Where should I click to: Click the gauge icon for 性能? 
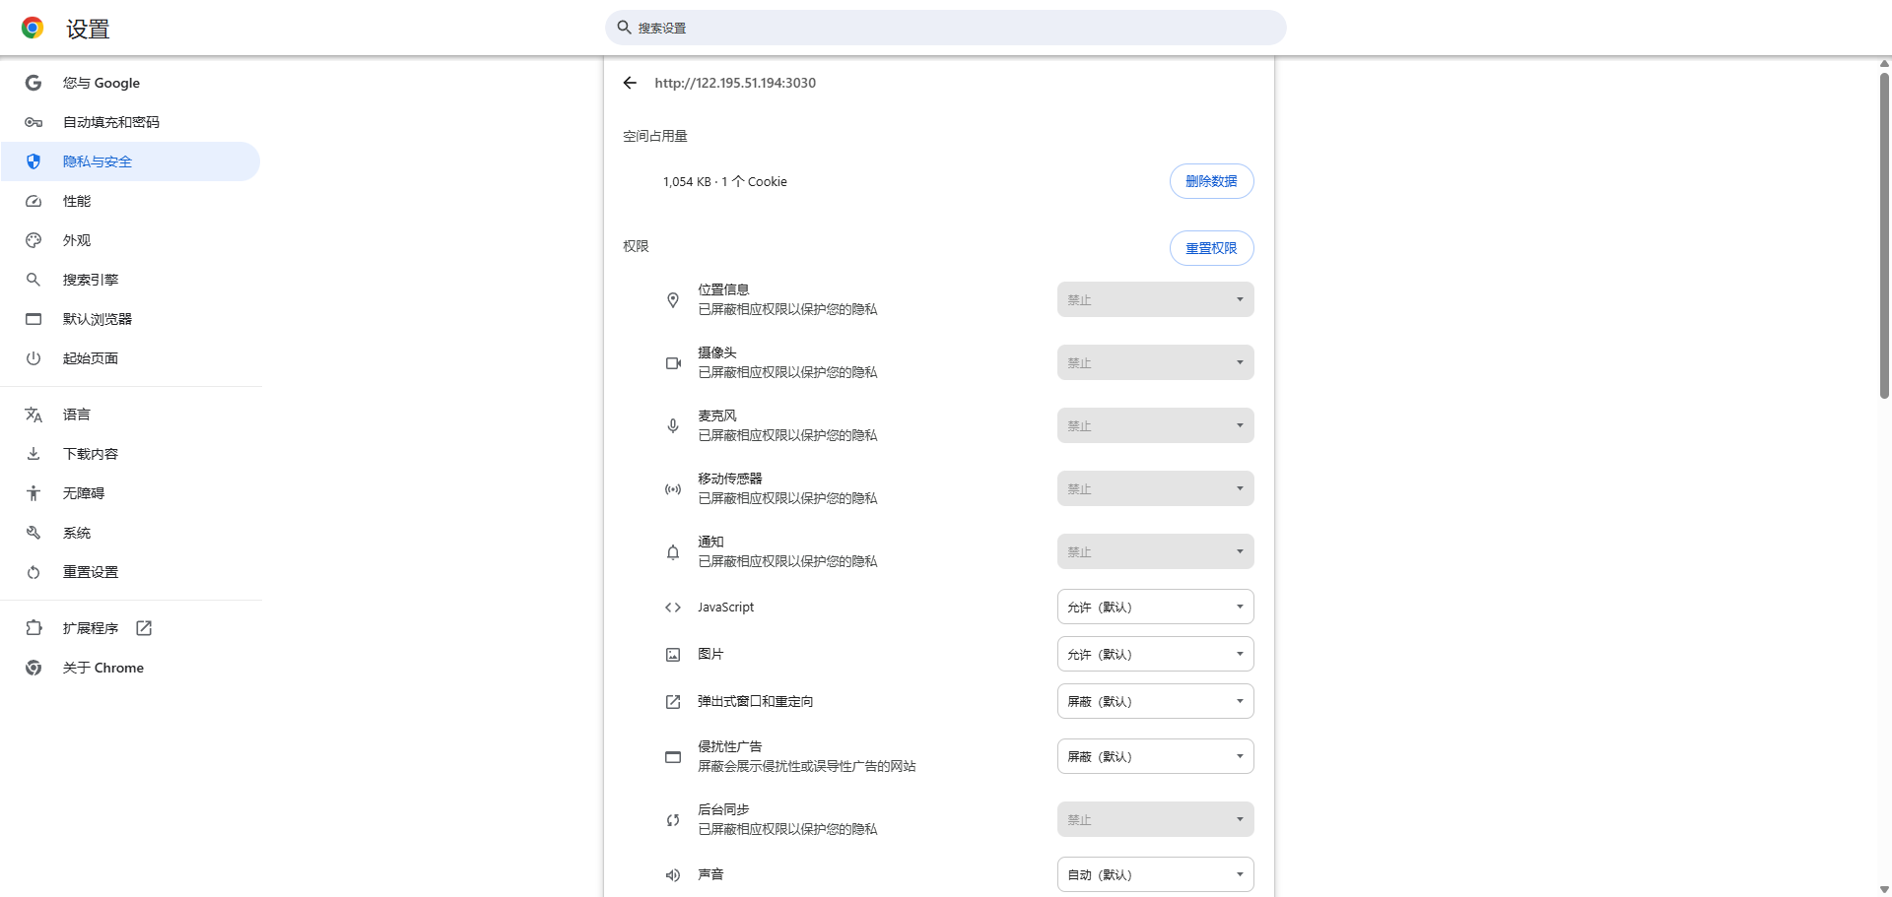(34, 201)
